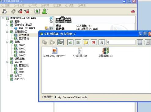Click the lightbulb icon in file browser toolbar
The image size is (151, 112).
coord(102,42)
